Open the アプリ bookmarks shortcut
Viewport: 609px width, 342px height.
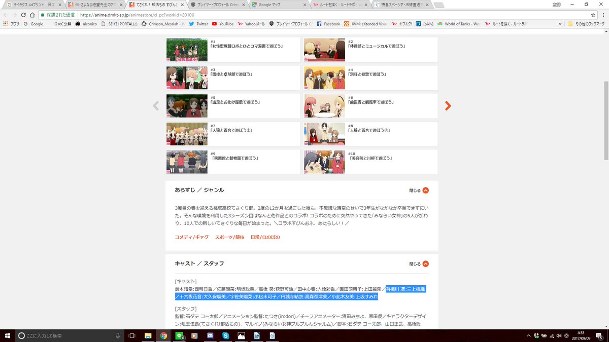(x=11, y=24)
